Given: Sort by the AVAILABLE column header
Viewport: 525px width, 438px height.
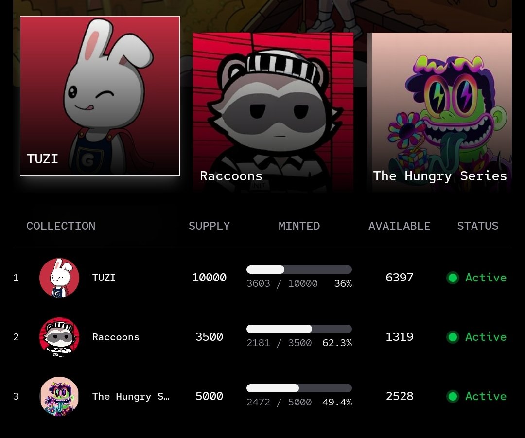Looking at the screenshot, I should click(400, 226).
